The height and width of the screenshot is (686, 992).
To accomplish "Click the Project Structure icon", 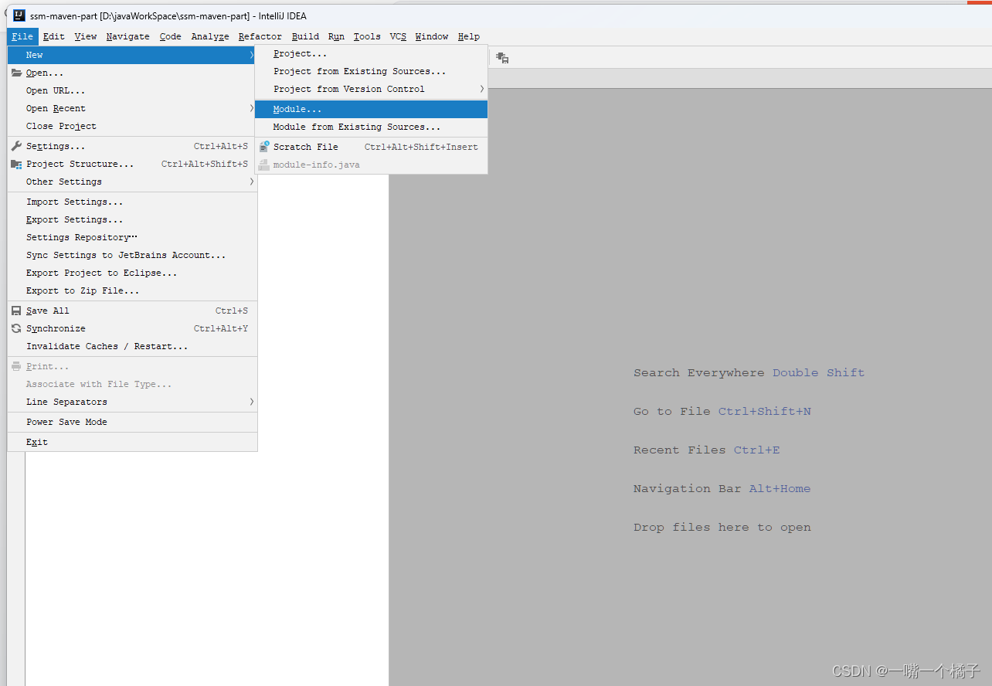I will click(x=16, y=164).
